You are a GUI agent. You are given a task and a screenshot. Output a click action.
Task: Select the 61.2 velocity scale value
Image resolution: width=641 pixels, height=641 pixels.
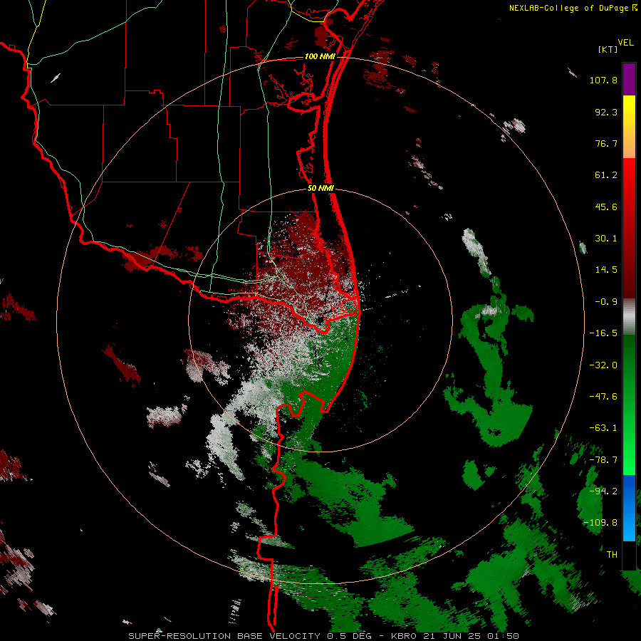pos(606,175)
